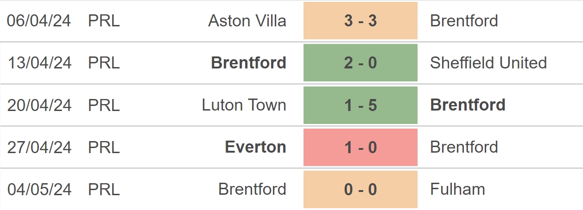Click bold Brentford in the 13/04/24 row

coord(248,63)
